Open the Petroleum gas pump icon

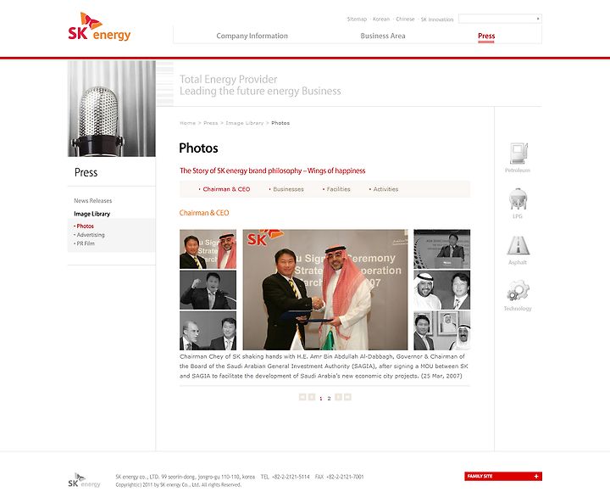tap(518, 154)
